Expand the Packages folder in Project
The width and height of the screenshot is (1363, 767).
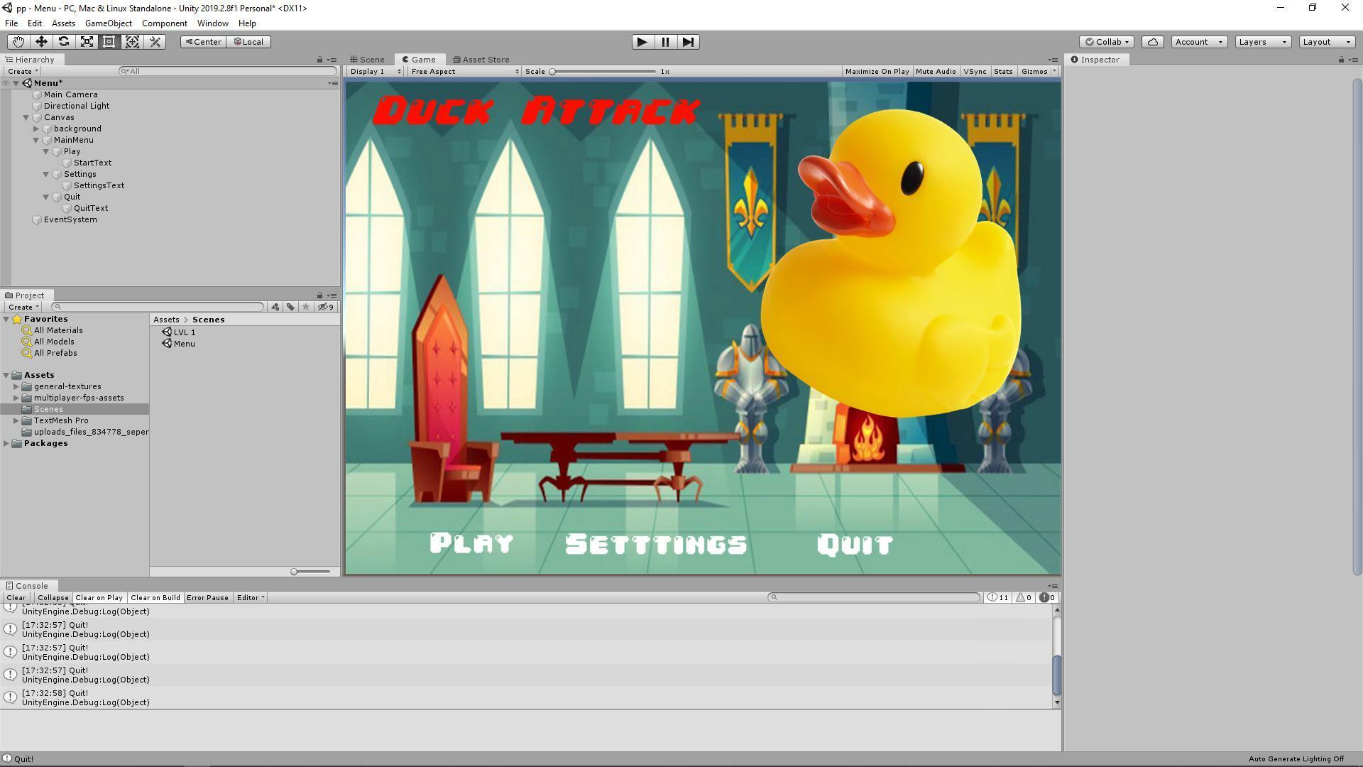point(6,444)
